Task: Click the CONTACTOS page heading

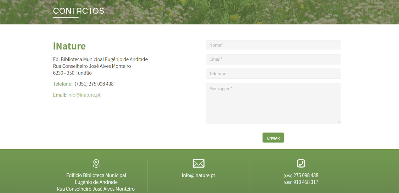Action: pyautogui.click(x=79, y=11)
